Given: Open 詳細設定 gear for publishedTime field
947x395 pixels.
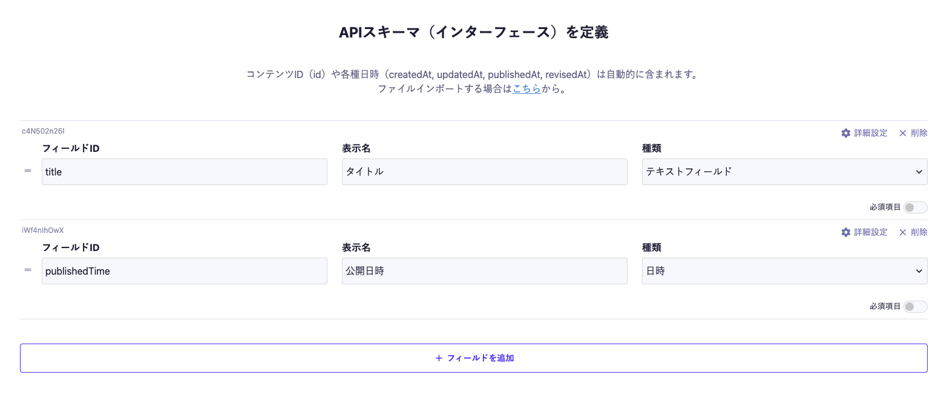Looking at the screenshot, I should coord(863,232).
